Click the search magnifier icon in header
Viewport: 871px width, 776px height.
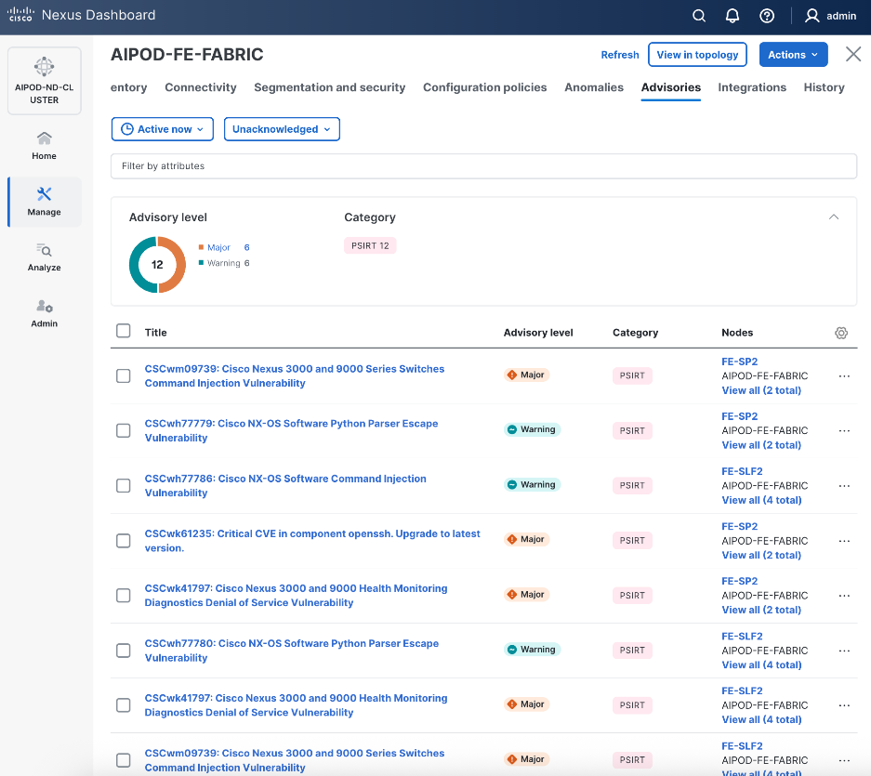point(699,16)
